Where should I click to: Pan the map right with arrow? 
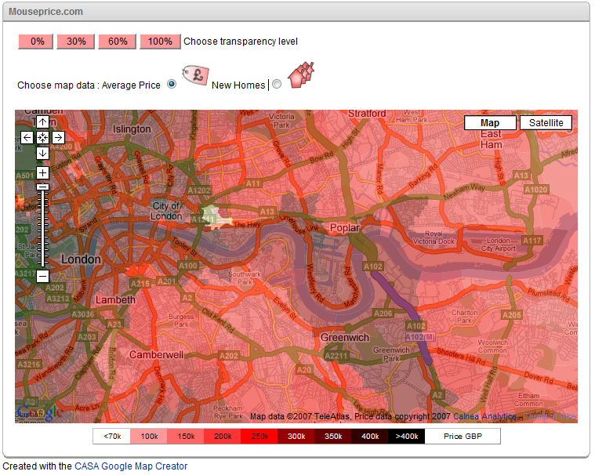(x=58, y=137)
